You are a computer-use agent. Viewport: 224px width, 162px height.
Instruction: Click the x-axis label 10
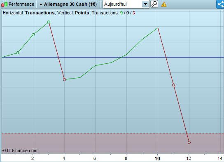tap(157, 159)
